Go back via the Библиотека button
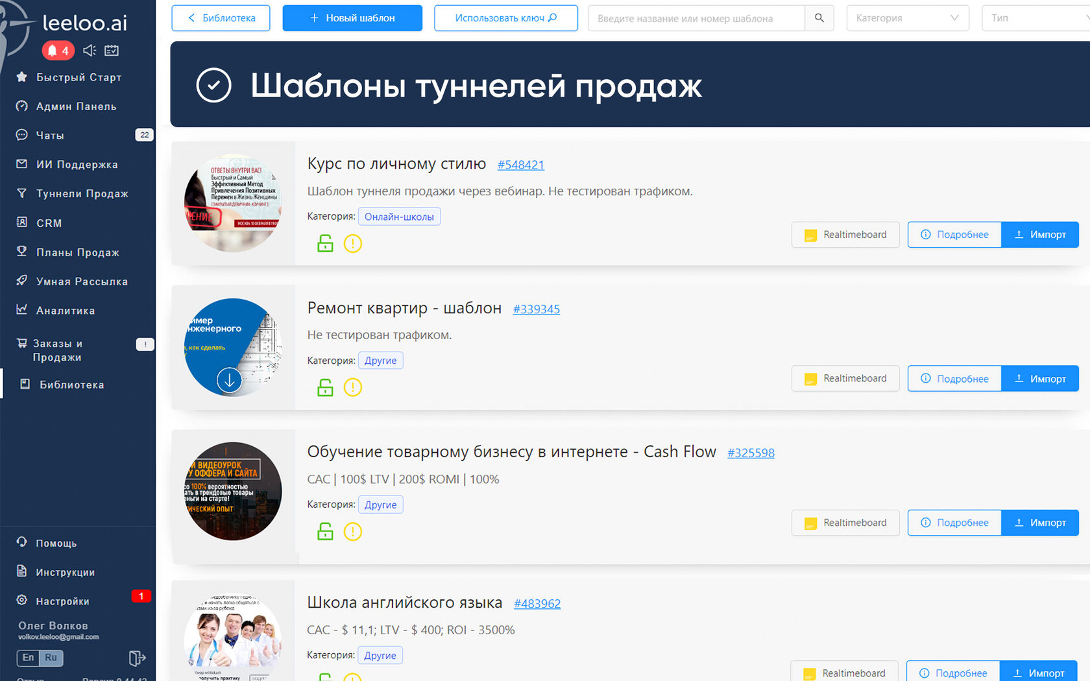1090x681 pixels. pyautogui.click(x=221, y=18)
